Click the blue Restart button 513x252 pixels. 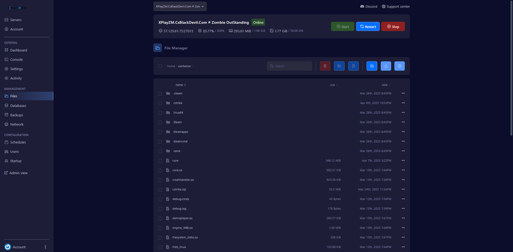pyautogui.click(x=367, y=26)
